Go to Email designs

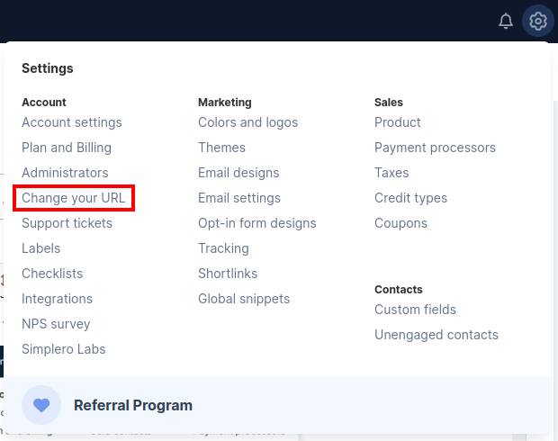click(x=238, y=173)
